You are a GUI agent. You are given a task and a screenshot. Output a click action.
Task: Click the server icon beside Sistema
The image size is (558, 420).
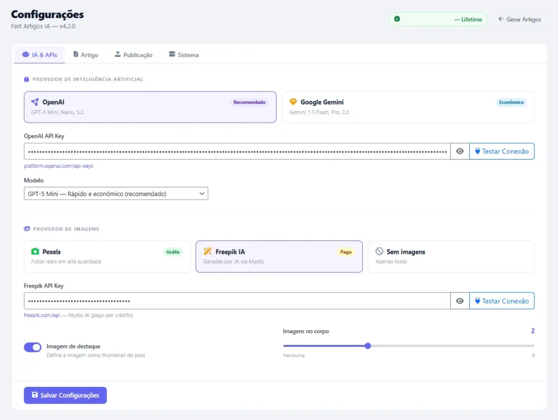pos(172,54)
